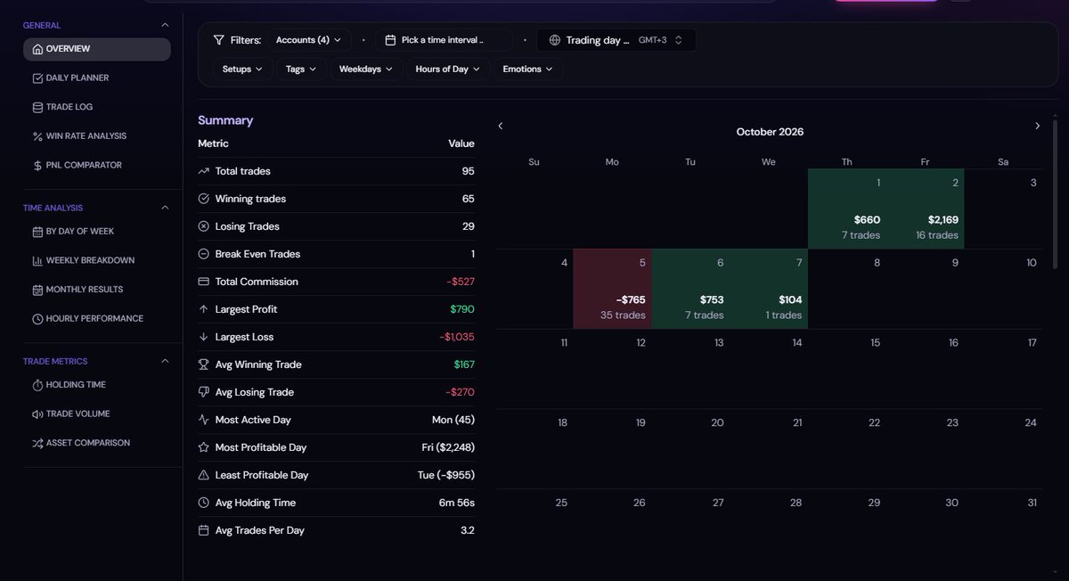
Task: Click the clock icon beside Hourly Performance
Action: click(x=37, y=318)
